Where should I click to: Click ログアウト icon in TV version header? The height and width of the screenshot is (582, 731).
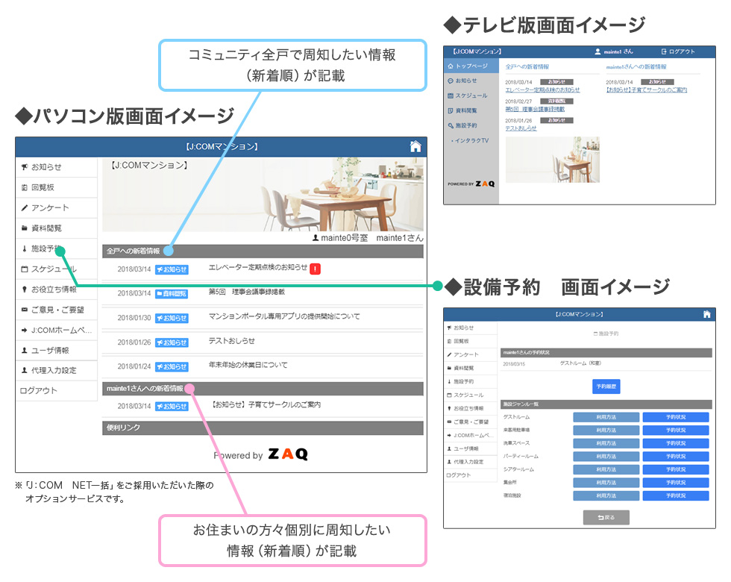click(664, 51)
